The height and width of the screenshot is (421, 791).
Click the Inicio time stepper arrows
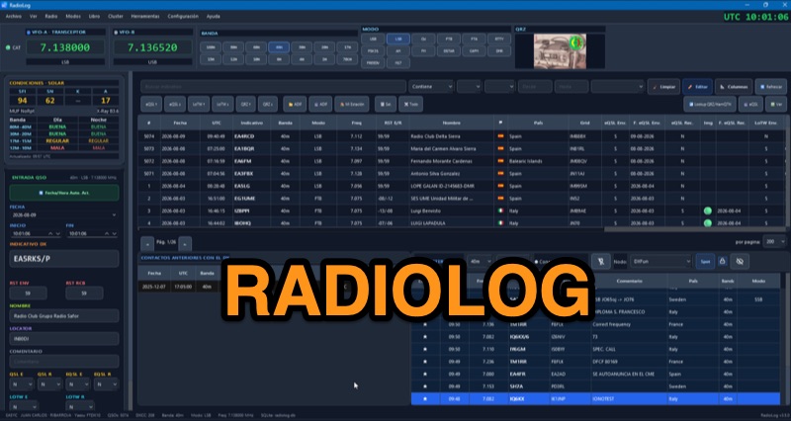tap(54, 234)
